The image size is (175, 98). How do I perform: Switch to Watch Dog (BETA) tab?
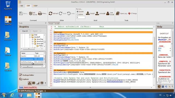[x=30, y=87]
